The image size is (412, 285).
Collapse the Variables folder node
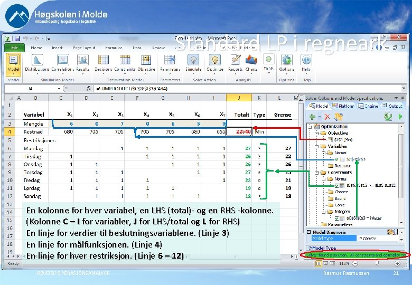(x=317, y=146)
